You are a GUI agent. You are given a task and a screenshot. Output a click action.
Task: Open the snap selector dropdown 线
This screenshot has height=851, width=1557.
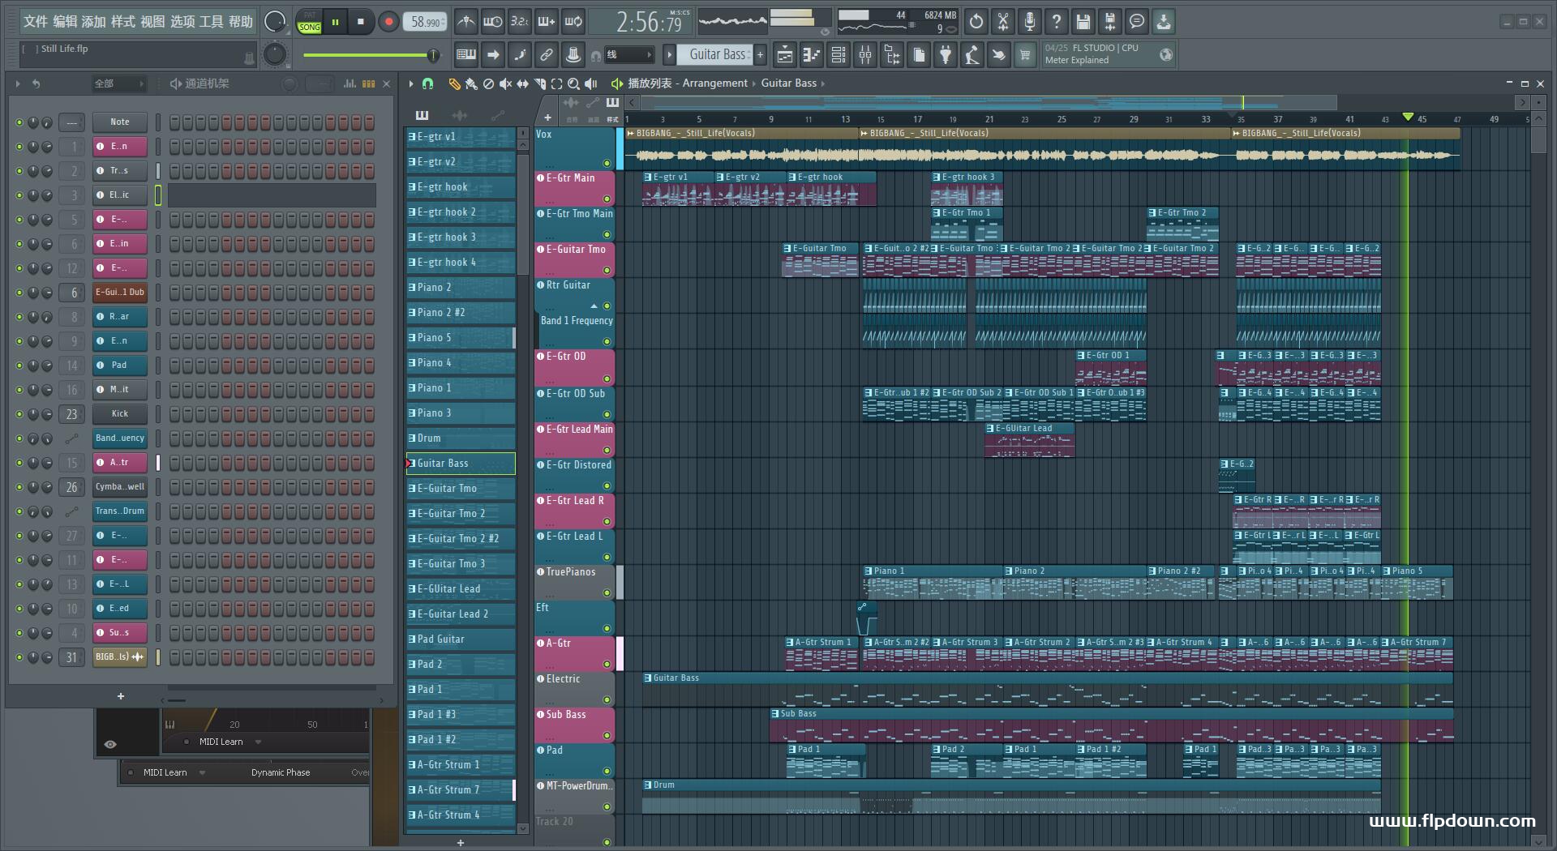tap(629, 55)
